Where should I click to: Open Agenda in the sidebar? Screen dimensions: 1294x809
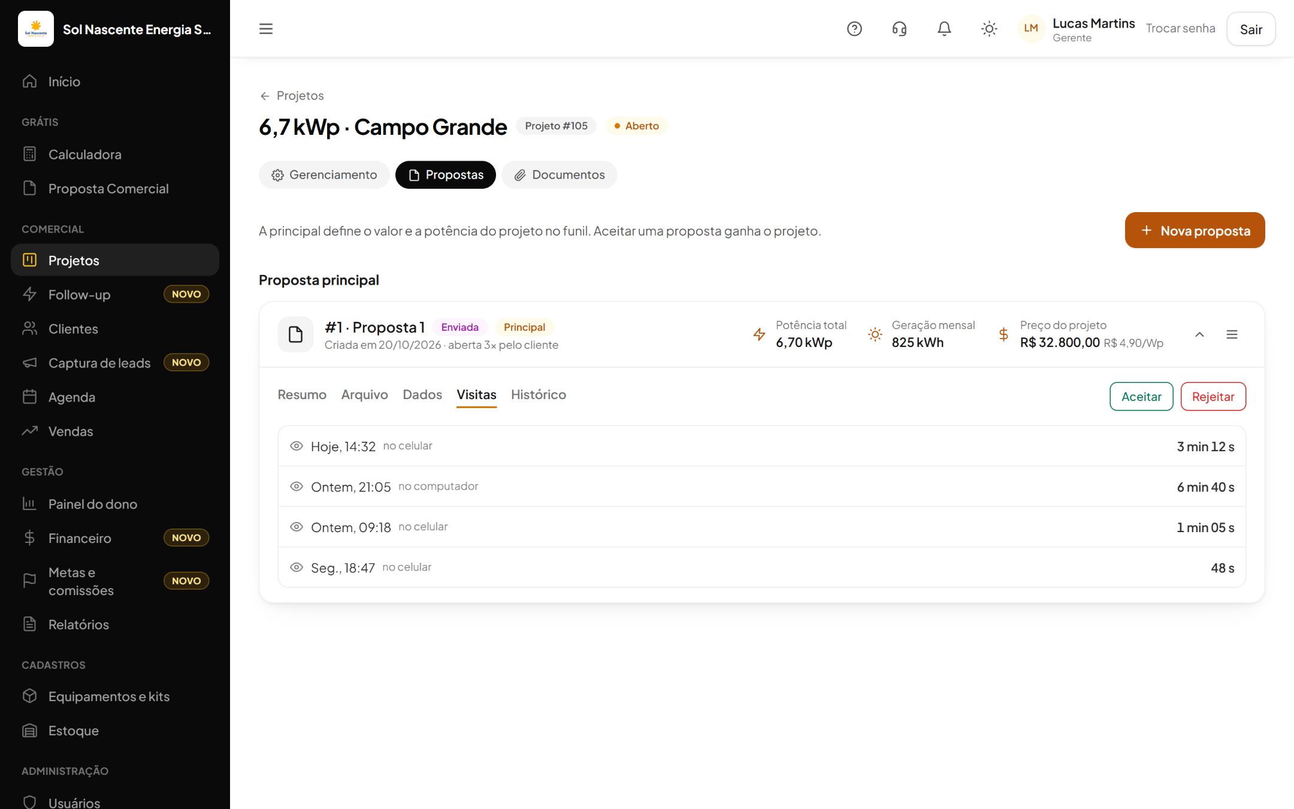(115, 397)
